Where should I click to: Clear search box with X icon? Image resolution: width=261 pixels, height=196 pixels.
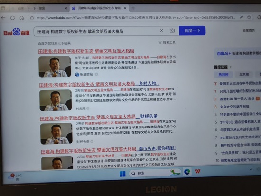click(x=161, y=31)
